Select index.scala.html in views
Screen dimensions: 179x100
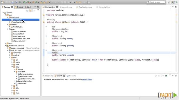(x=19, y=31)
